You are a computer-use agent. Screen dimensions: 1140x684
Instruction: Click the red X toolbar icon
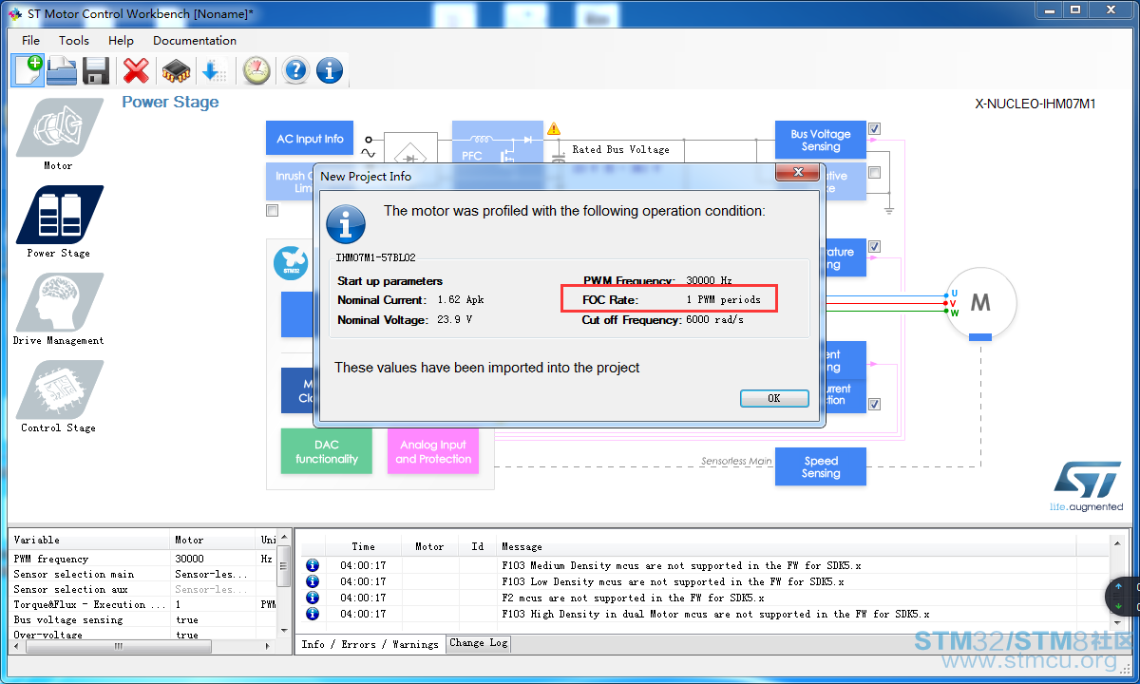(137, 70)
